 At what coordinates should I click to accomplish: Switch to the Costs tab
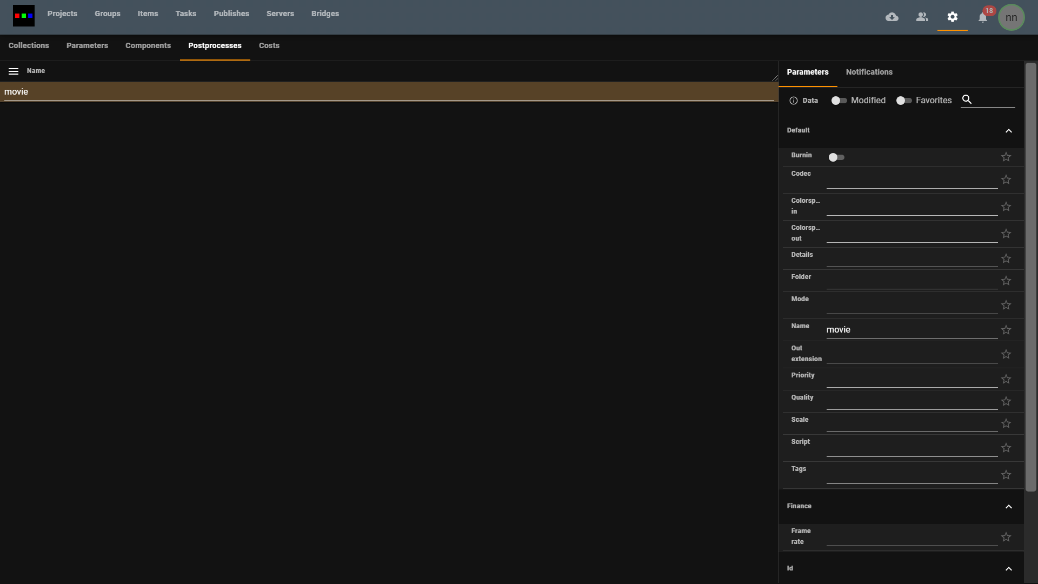pyautogui.click(x=269, y=45)
